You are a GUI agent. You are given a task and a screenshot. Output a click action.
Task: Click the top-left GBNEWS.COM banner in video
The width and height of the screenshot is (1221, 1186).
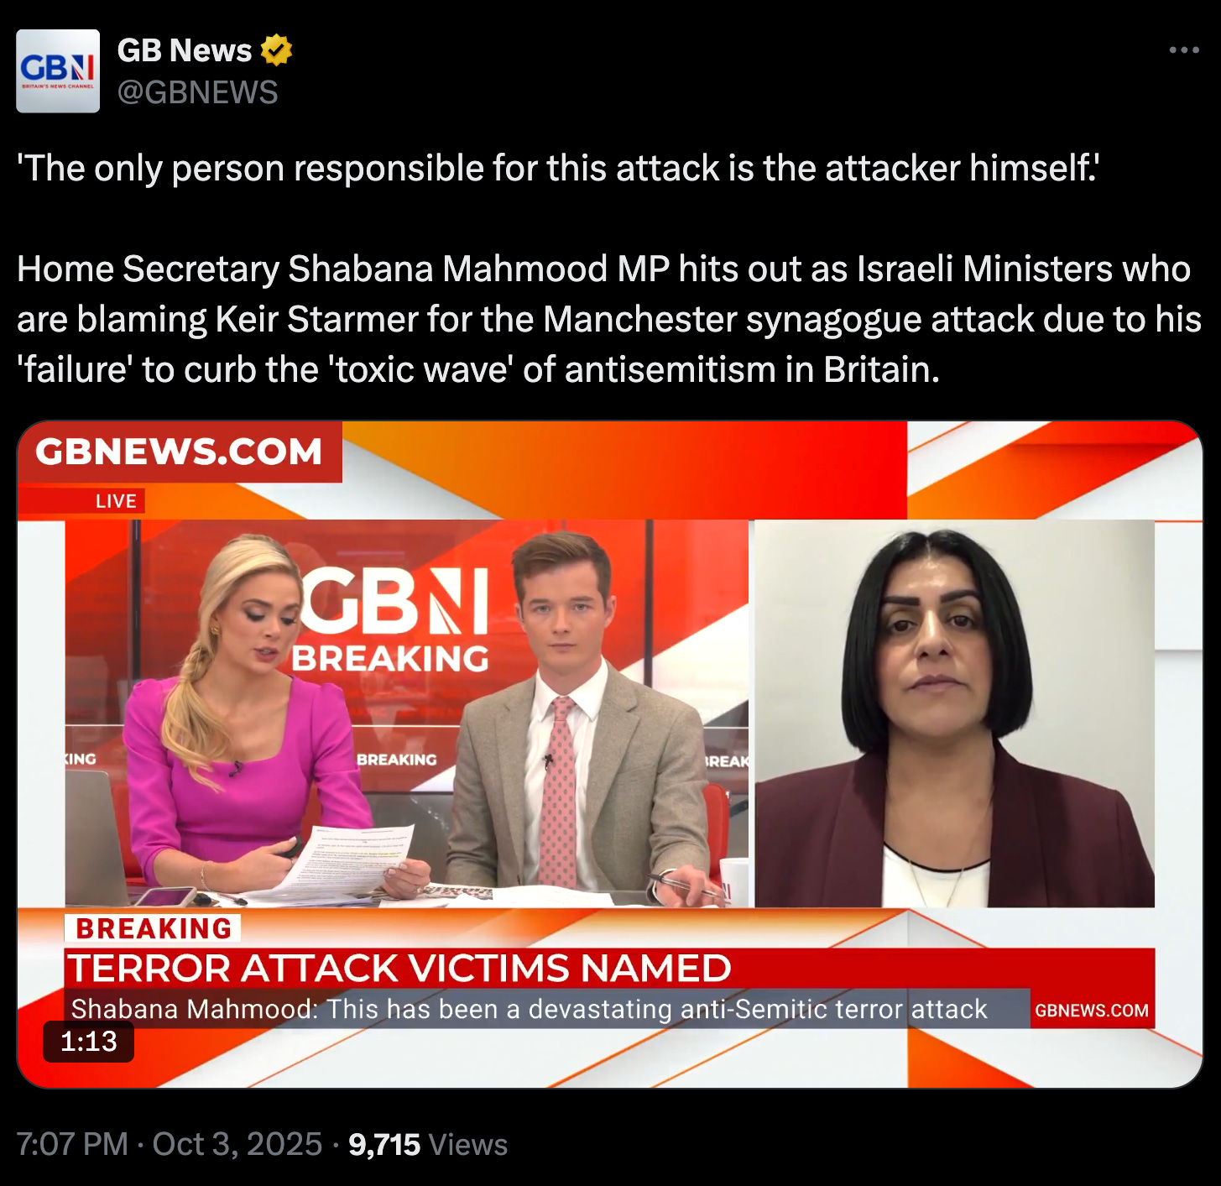[179, 452]
